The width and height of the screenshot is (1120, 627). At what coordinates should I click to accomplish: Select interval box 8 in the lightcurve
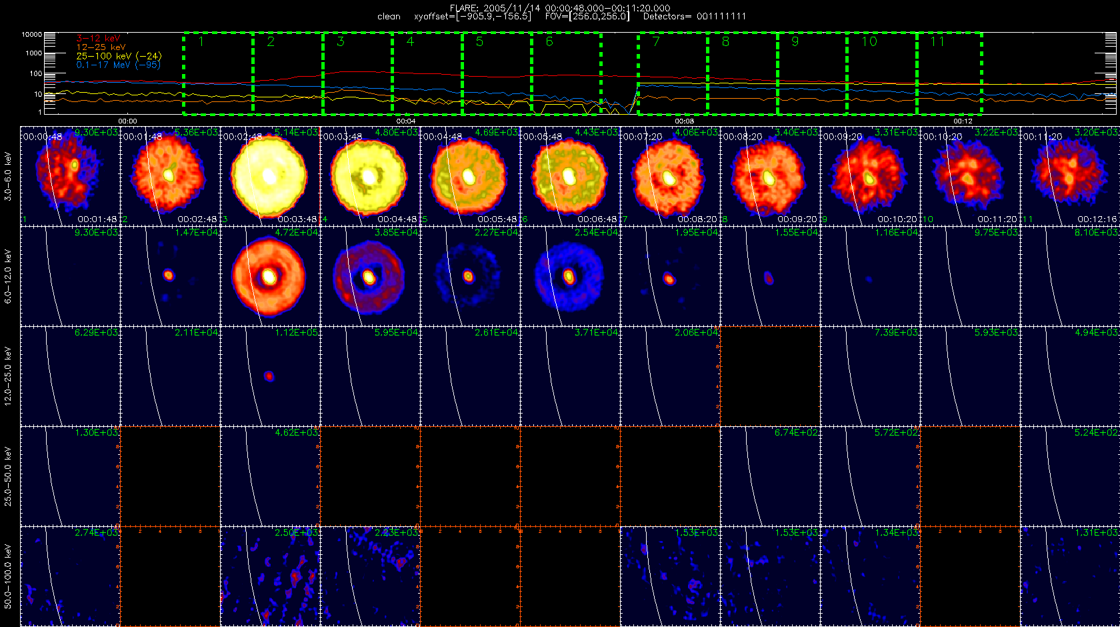[x=743, y=72]
